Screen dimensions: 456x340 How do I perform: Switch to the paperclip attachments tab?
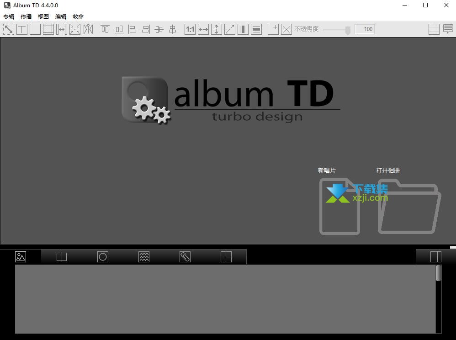tap(185, 257)
